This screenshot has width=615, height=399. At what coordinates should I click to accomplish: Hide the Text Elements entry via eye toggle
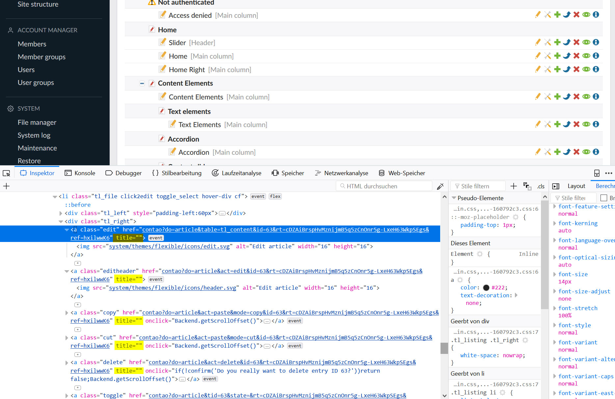pos(586,124)
